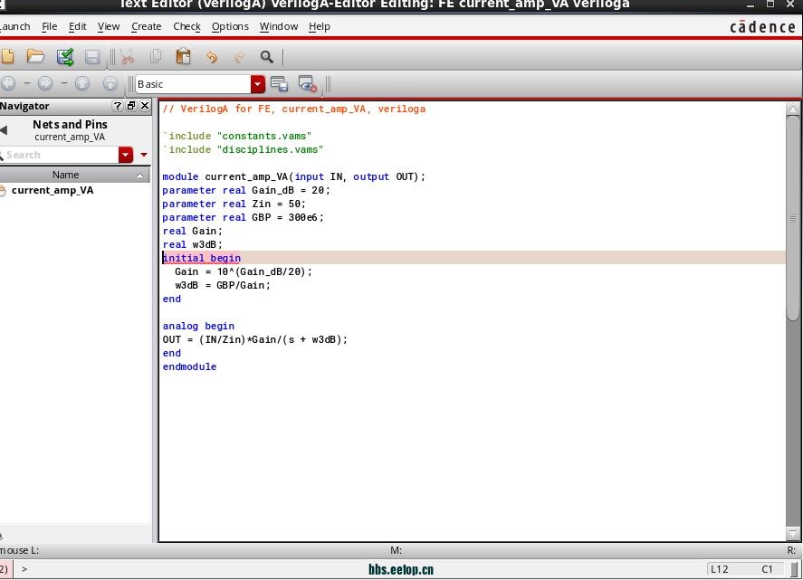Click the cadence logo
Viewport: 803px width, 580px height.
coord(762,26)
